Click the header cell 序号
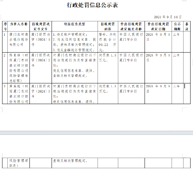This screenshot has height=171, width=193. pos(5,26)
